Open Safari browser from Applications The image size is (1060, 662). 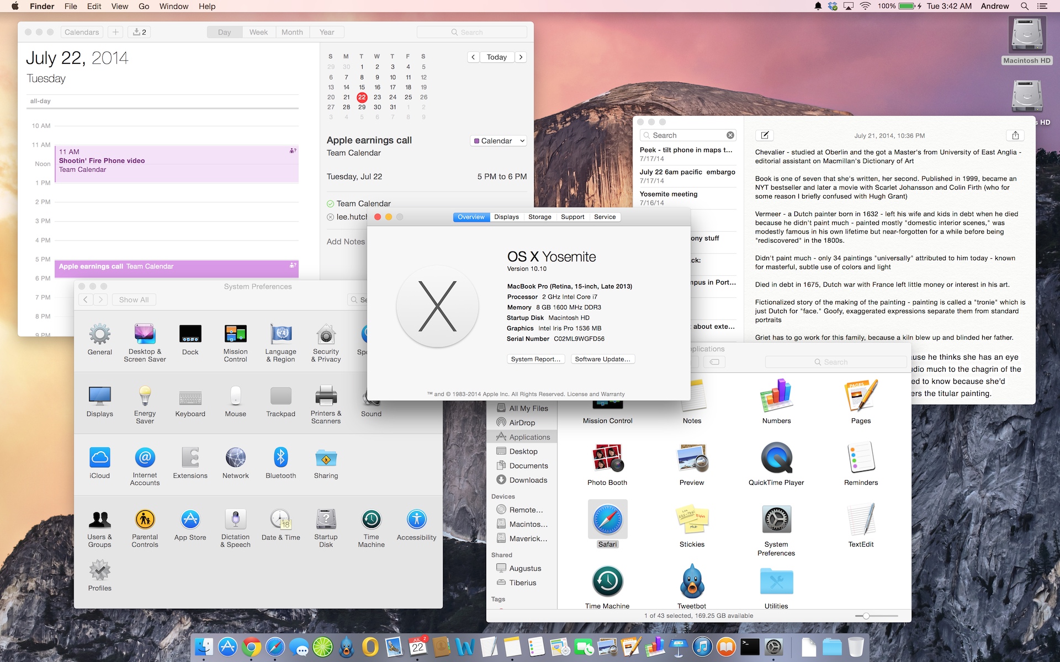pyautogui.click(x=606, y=519)
